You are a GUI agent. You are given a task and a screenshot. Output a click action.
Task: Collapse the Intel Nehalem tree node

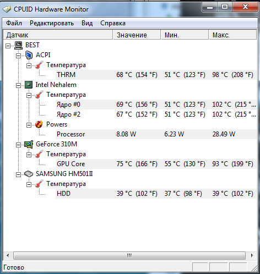(x=18, y=85)
